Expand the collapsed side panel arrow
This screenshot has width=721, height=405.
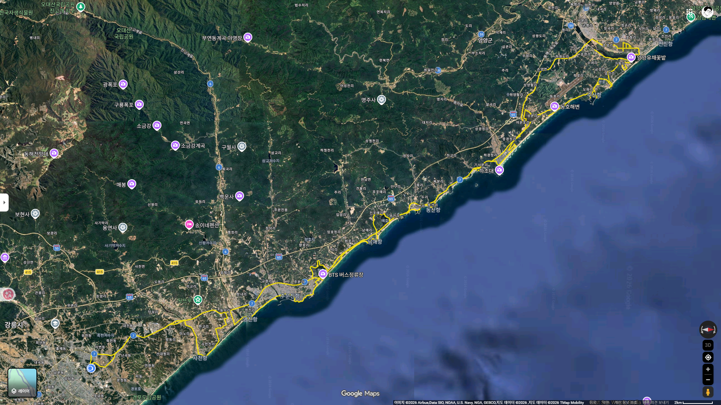4,202
